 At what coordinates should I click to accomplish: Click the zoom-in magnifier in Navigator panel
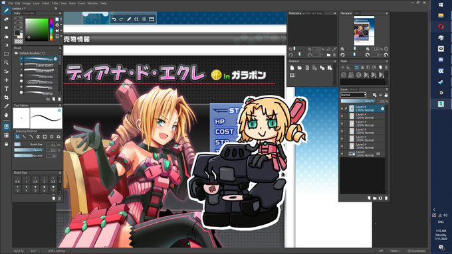point(368,49)
